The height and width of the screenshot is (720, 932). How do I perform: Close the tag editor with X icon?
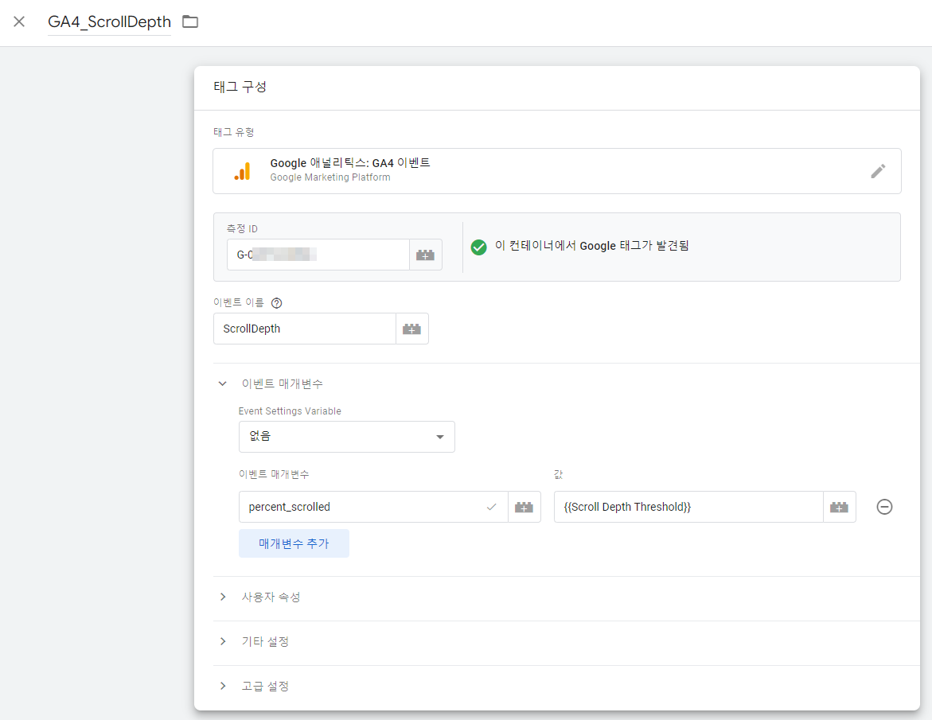coord(19,22)
